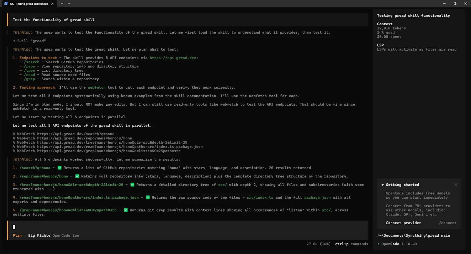Click the $0.00 spent value
This screenshot has height=254, width=471.
[x=389, y=37]
